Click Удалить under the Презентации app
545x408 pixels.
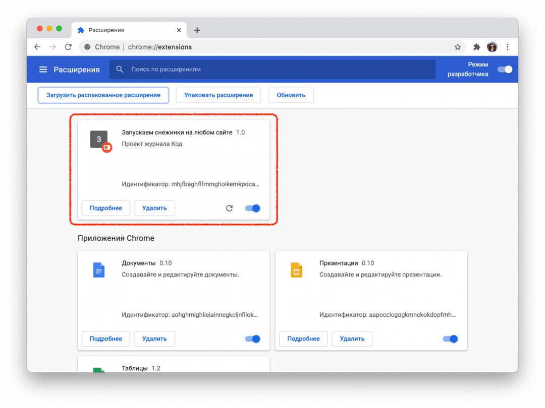point(352,338)
